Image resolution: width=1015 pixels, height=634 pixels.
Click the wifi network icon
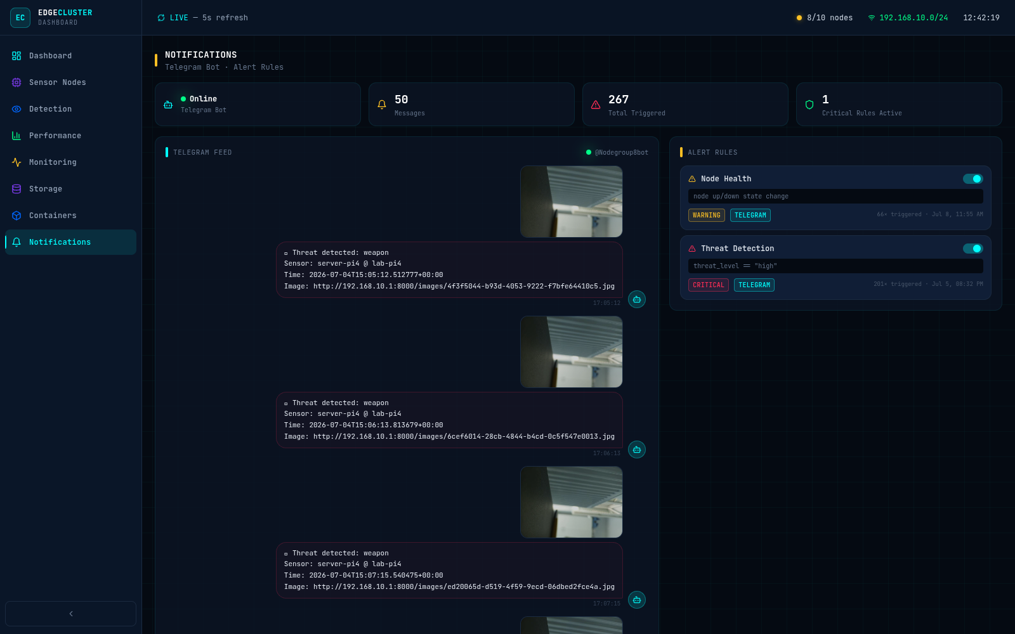872,18
